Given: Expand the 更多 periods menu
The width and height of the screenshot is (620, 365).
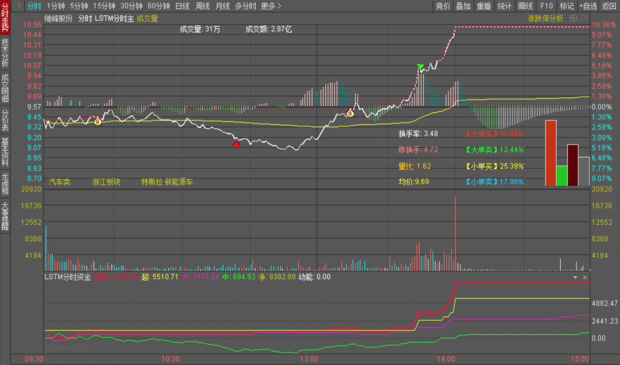Looking at the screenshot, I should point(271,6).
